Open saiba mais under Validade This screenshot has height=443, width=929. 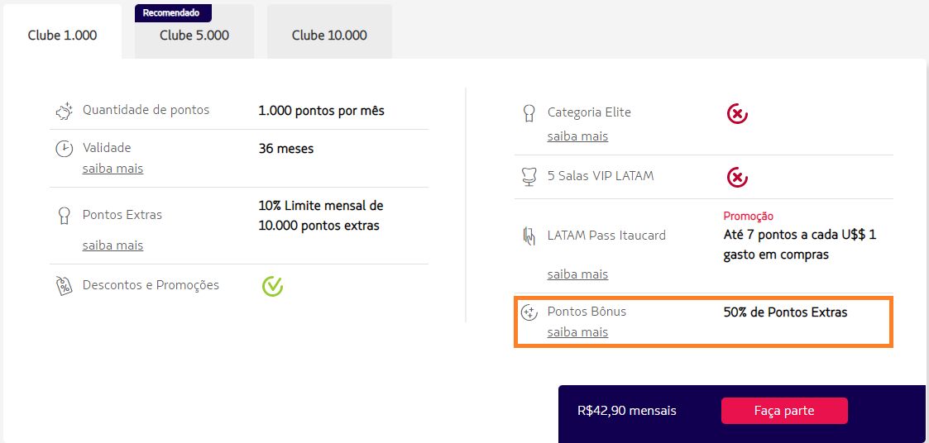pos(113,169)
